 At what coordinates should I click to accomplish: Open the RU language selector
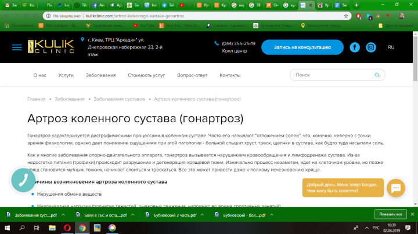coord(391,47)
